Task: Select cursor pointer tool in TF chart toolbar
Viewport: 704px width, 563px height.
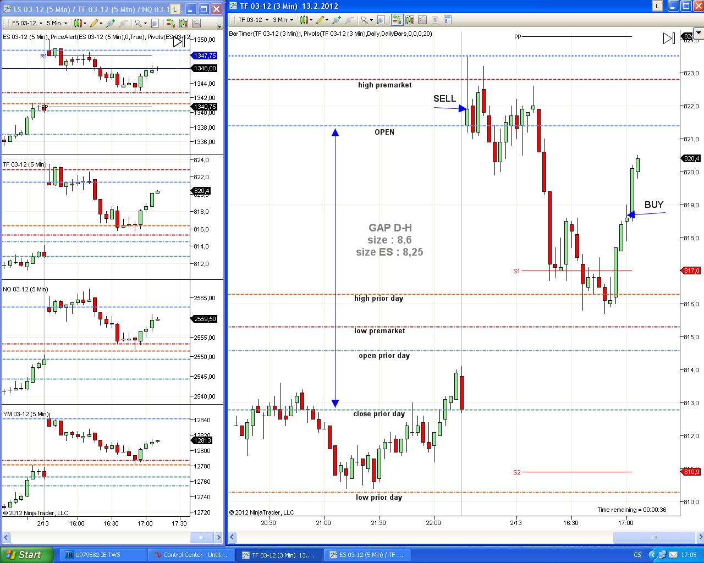Action: (x=364, y=20)
